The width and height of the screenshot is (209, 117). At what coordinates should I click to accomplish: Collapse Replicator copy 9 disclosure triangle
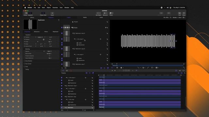[x=73, y=33]
